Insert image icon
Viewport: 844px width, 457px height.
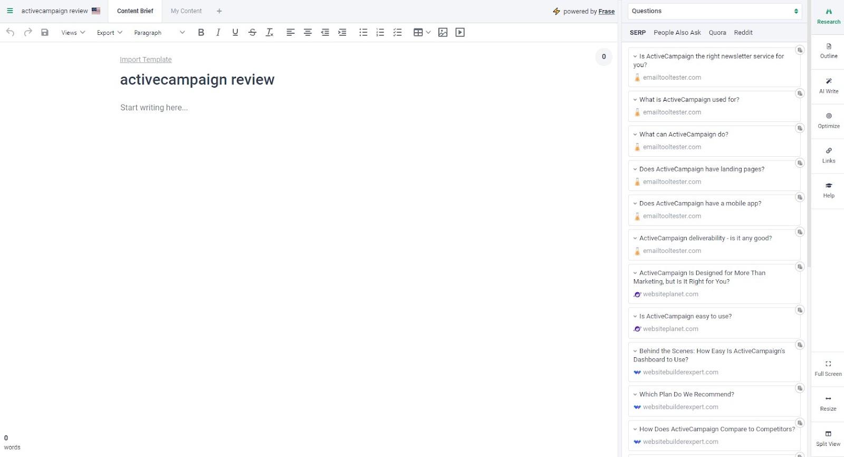point(443,32)
